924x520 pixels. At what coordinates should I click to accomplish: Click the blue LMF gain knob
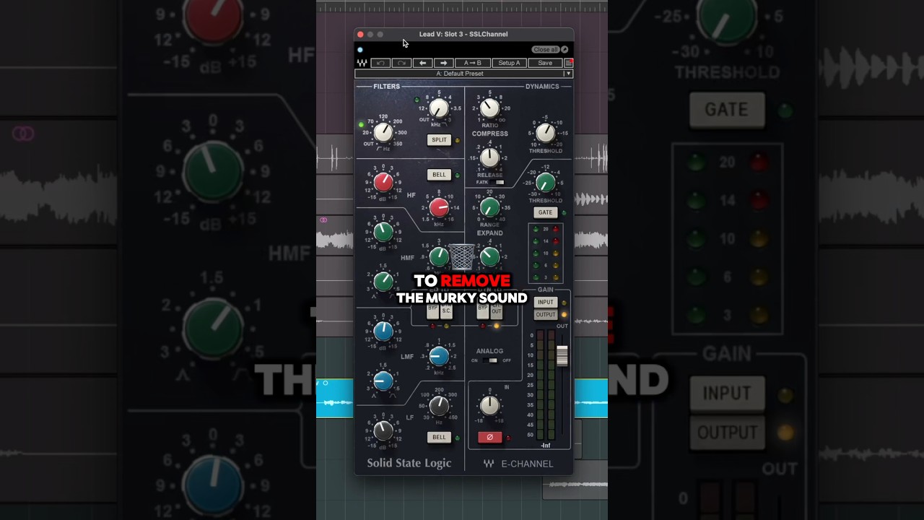click(x=383, y=331)
